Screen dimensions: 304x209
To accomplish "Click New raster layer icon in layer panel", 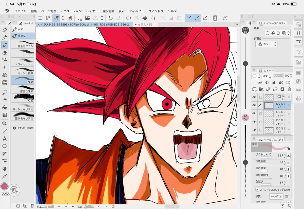I will click(254, 89).
